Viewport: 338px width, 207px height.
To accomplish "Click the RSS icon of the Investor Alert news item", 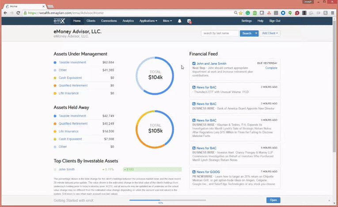I will tap(194, 148).
